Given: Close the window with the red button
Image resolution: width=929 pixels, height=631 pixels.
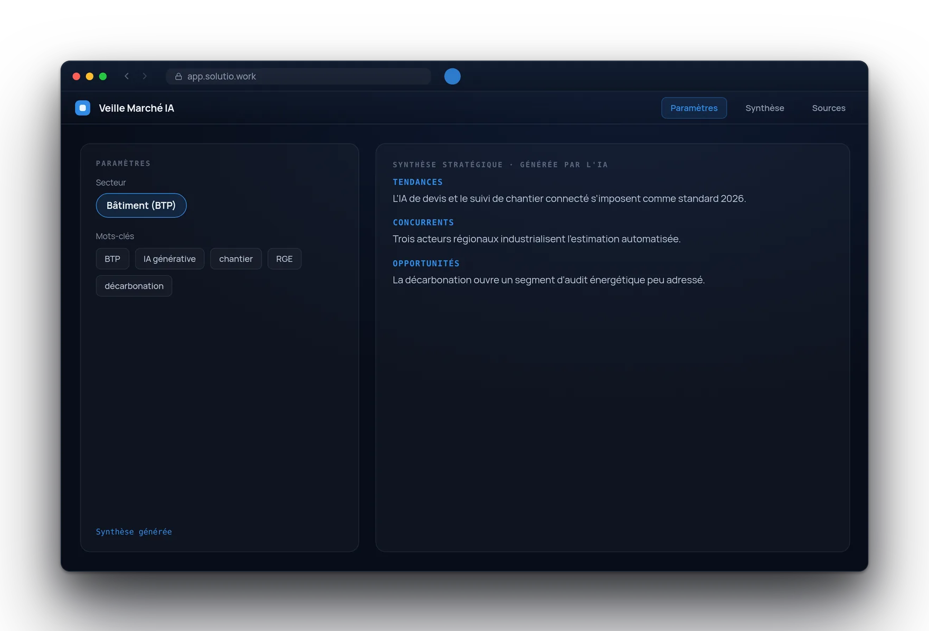Looking at the screenshot, I should [x=76, y=77].
